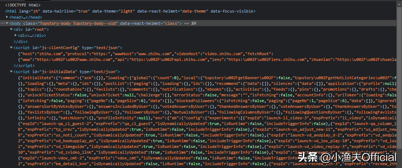The width and height of the screenshot is (402, 168).
Task: Expand the collapsed head element
Action: click(x=7, y=17)
